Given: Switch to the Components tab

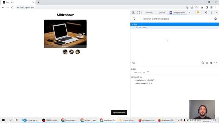Looking at the screenshot, I should click(x=177, y=13).
